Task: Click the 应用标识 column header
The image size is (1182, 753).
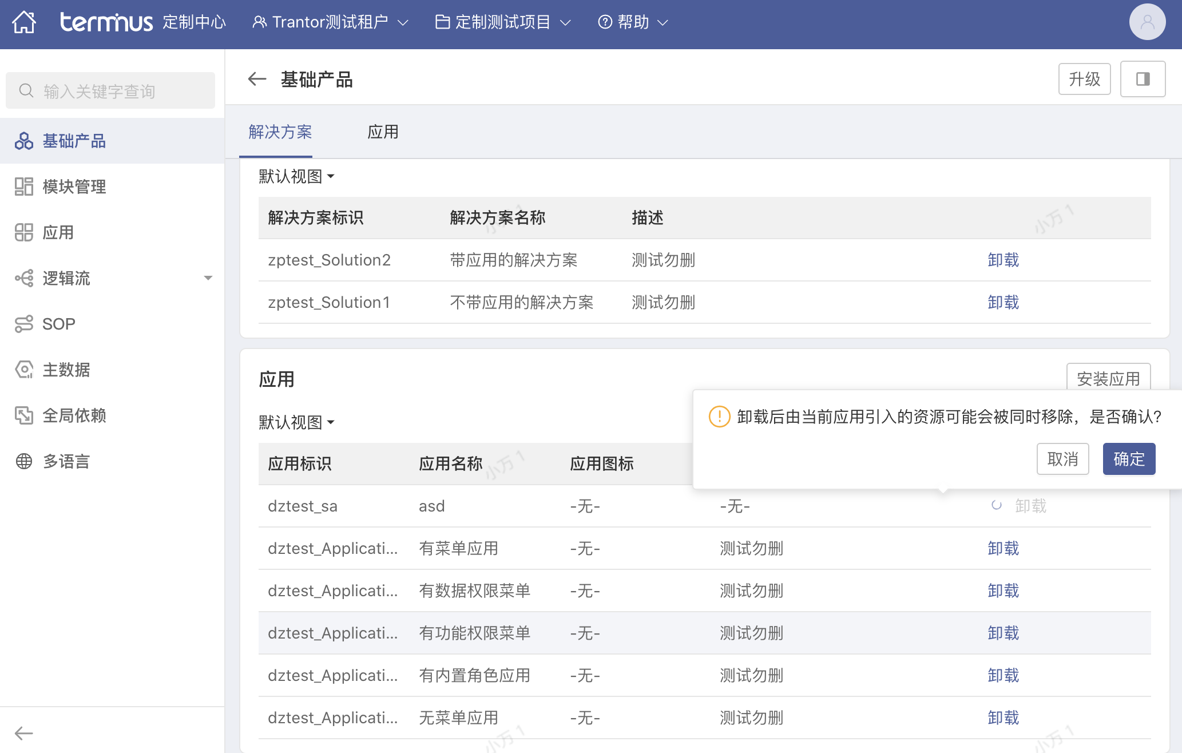Action: [300, 463]
